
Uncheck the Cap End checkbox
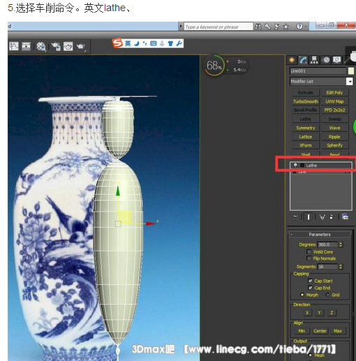point(310,288)
